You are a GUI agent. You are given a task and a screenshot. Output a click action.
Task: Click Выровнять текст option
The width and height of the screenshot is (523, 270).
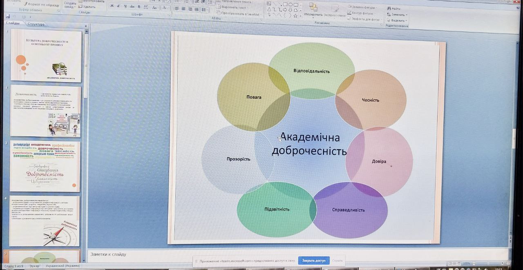pos(232,7)
